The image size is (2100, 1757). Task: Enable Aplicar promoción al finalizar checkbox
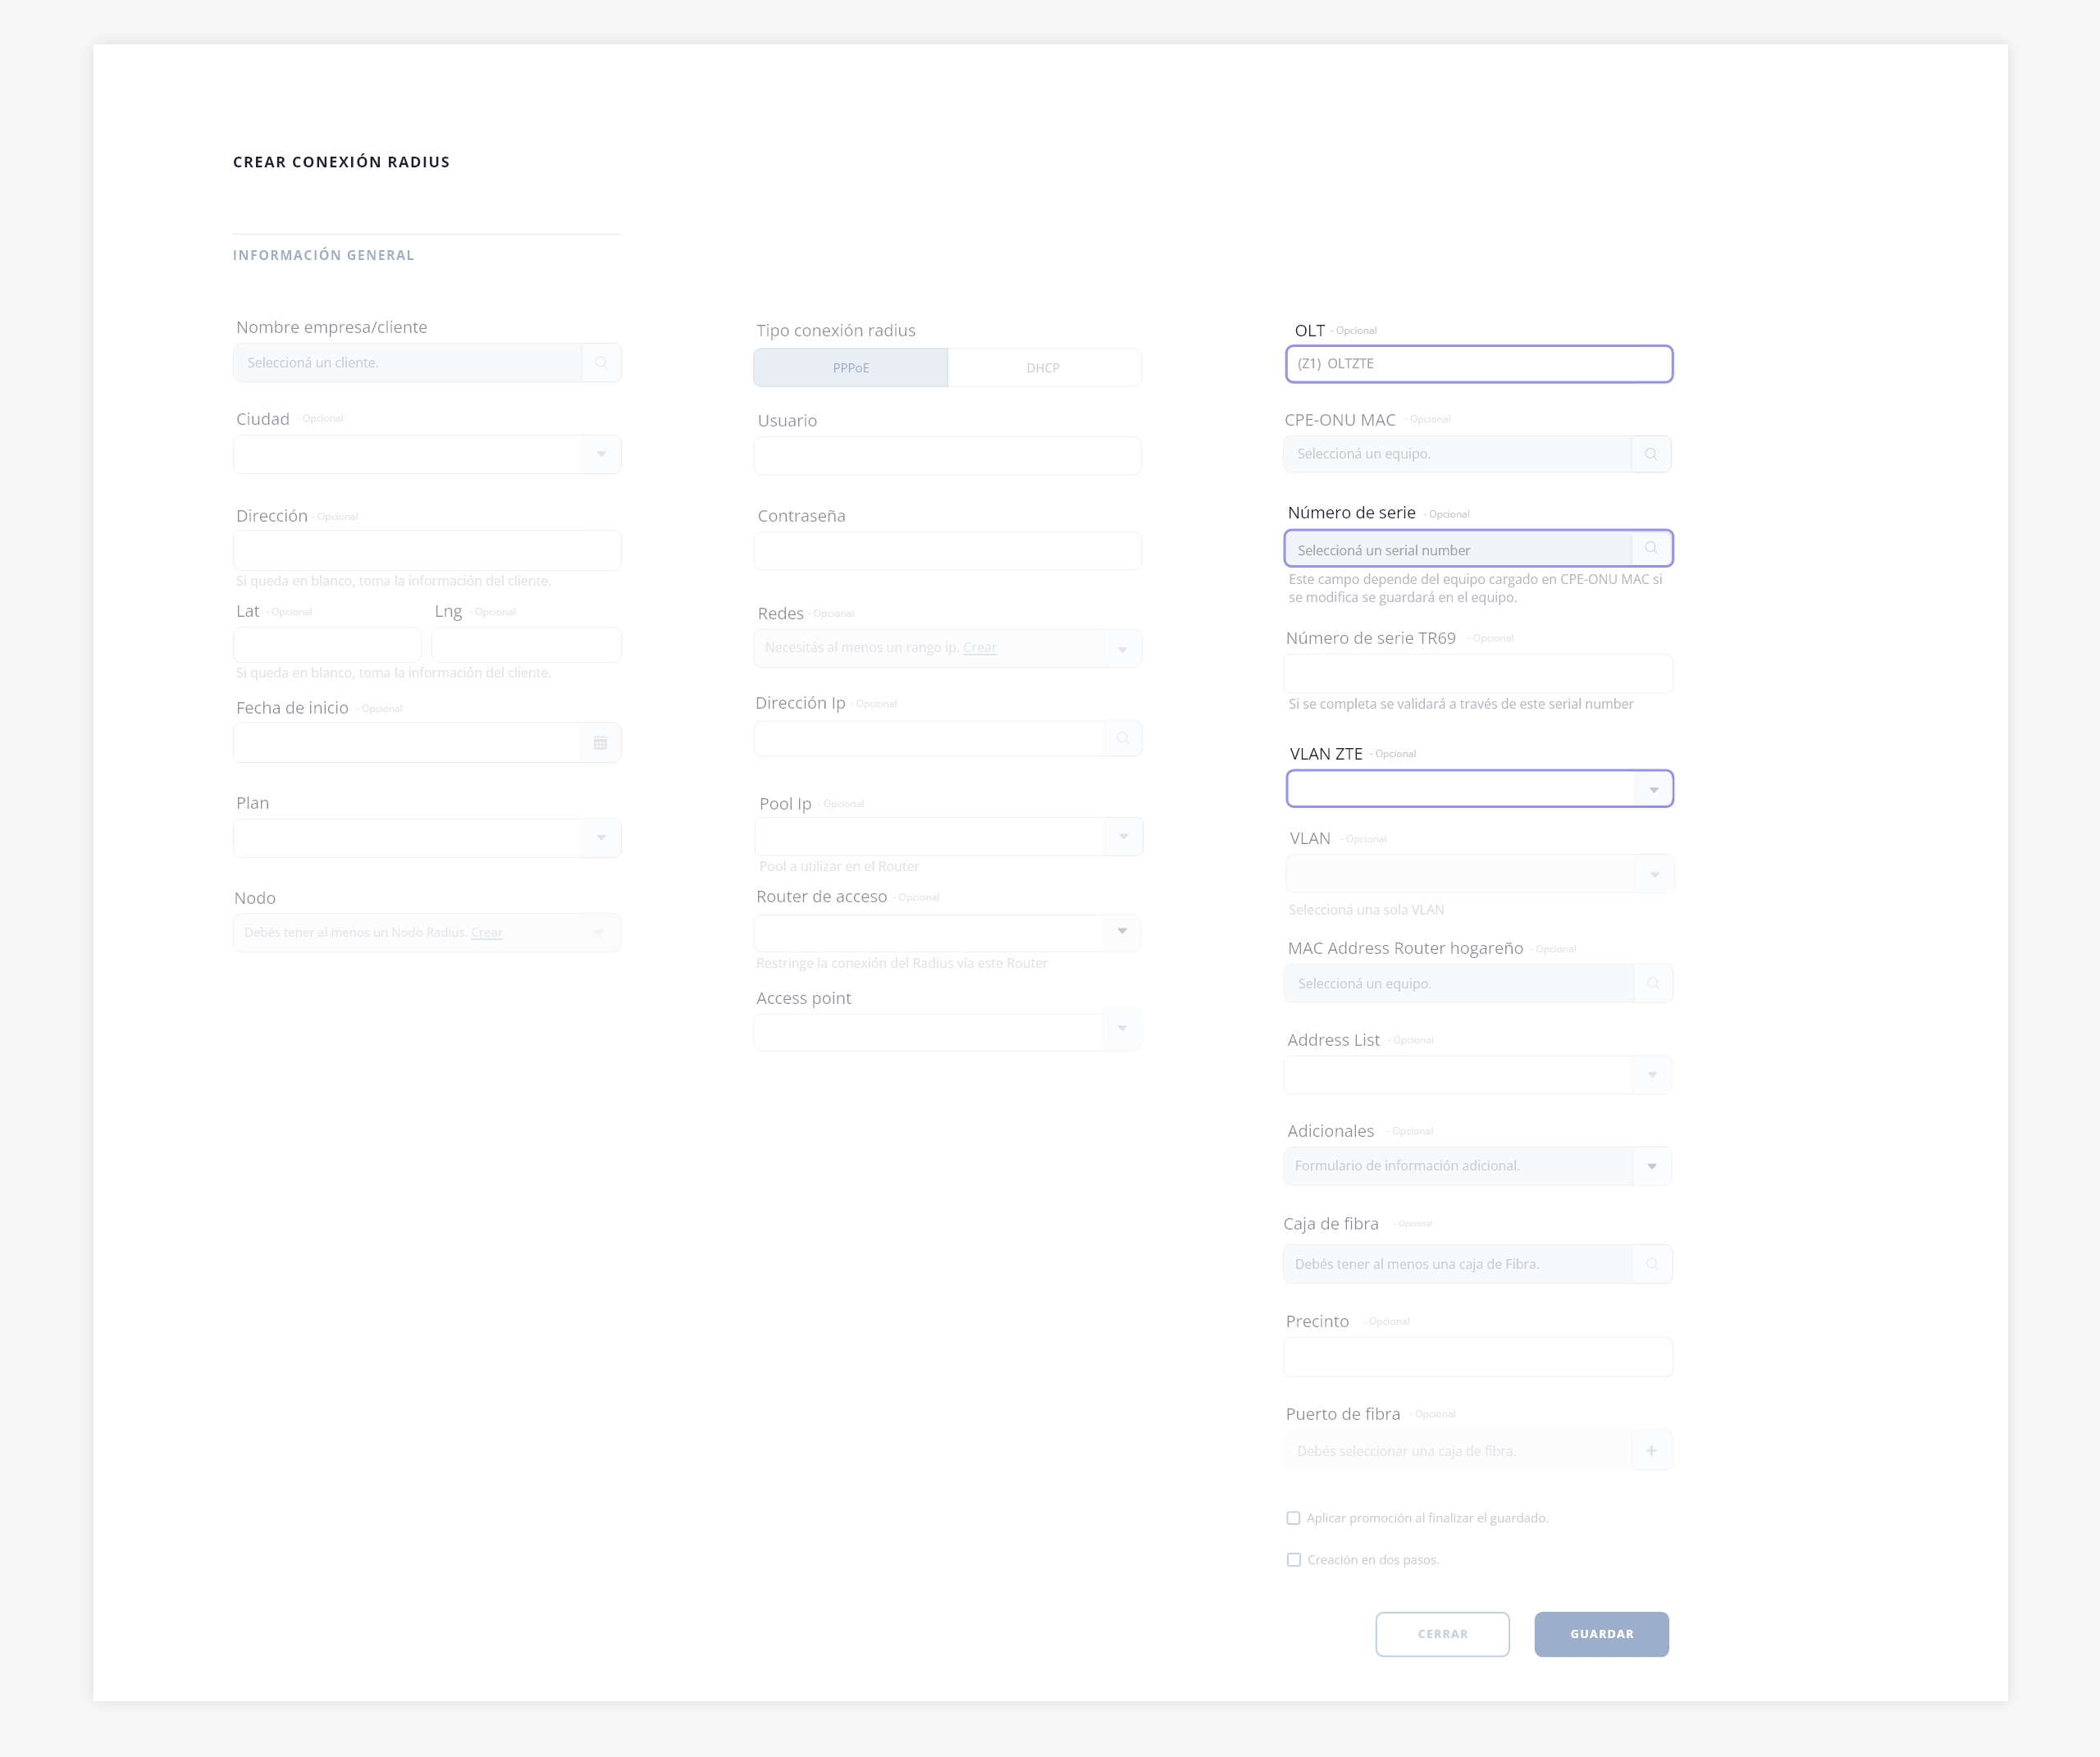(1293, 1518)
